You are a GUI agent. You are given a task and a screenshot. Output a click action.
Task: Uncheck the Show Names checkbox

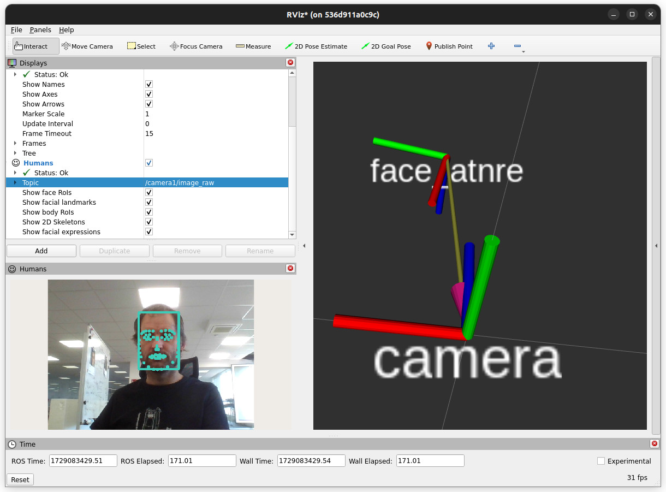pyautogui.click(x=149, y=85)
